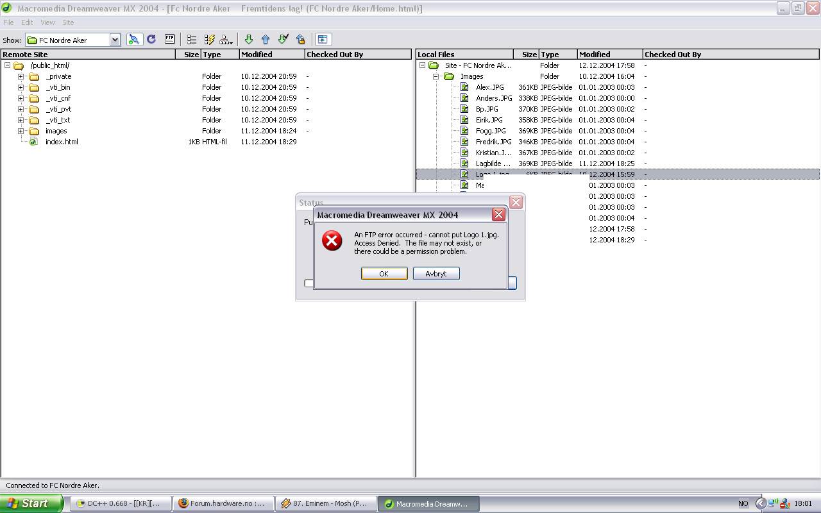The height and width of the screenshot is (513, 821).
Task: Click the network tray icon in taskbar
Action: tap(773, 503)
